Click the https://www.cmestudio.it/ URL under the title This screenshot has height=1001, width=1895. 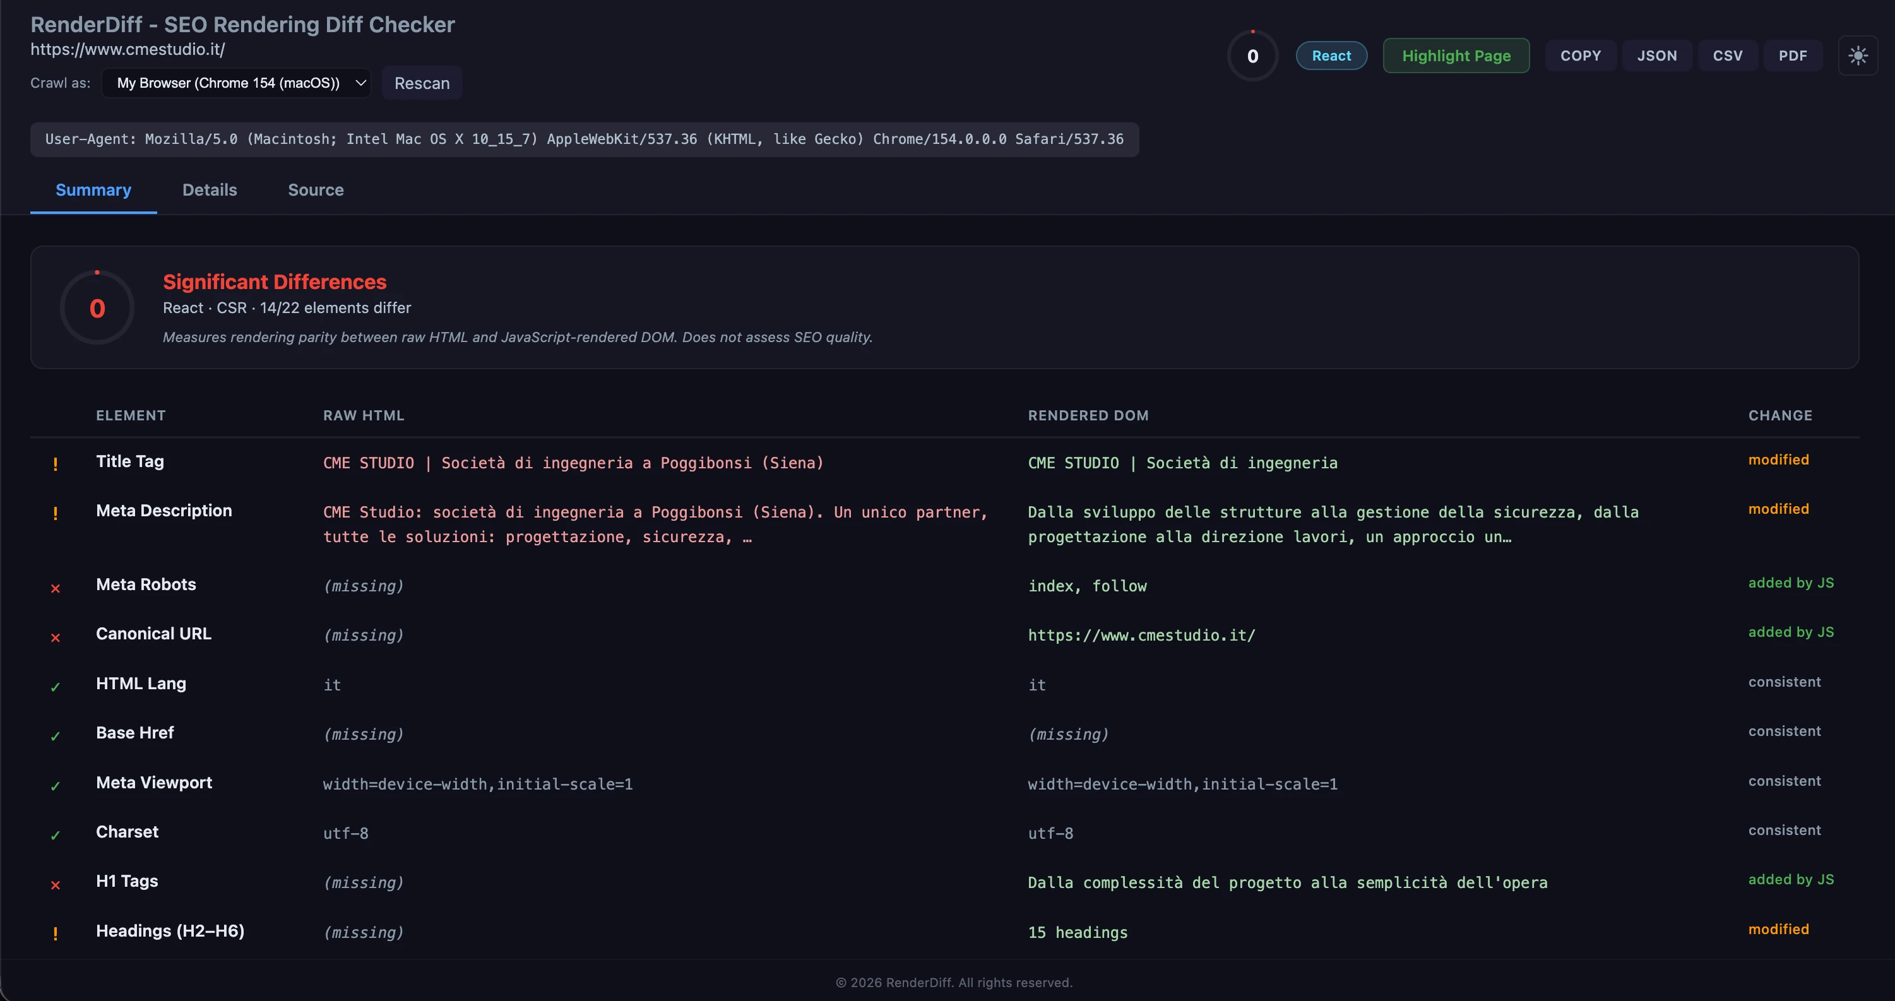point(128,49)
